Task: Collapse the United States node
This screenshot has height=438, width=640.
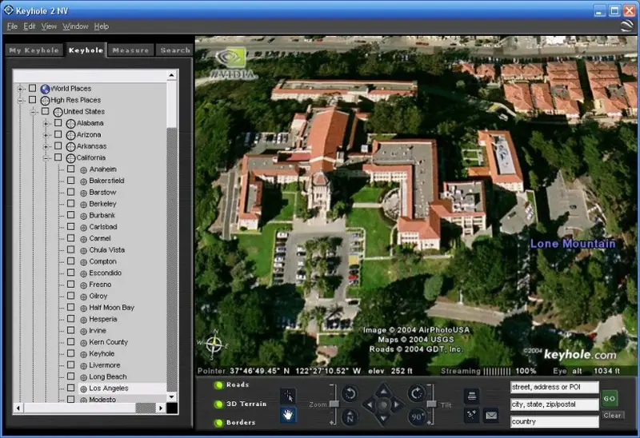Action: point(33,112)
